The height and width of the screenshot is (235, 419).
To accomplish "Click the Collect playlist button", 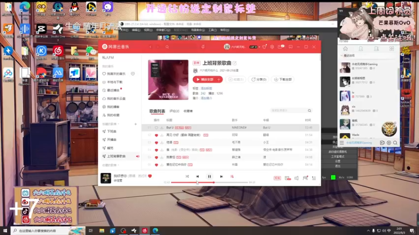I will pos(236,79).
